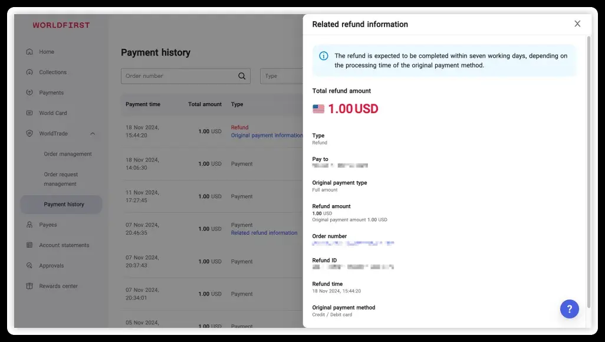605x342 pixels.
Task: Click Related refund information link
Action: coord(264,233)
